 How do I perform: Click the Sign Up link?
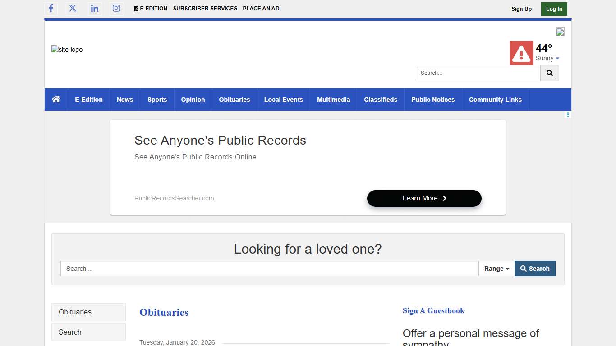[x=522, y=9]
